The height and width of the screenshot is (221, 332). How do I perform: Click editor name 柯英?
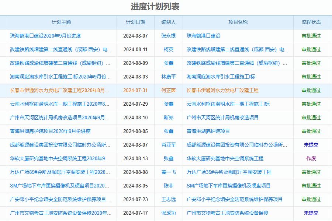pos(169,49)
